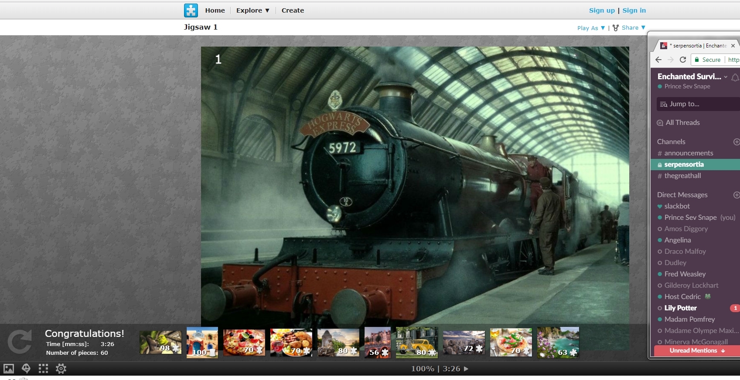
Task: Click the play arrow beside 3:26 timer
Action: click(466, 369)
